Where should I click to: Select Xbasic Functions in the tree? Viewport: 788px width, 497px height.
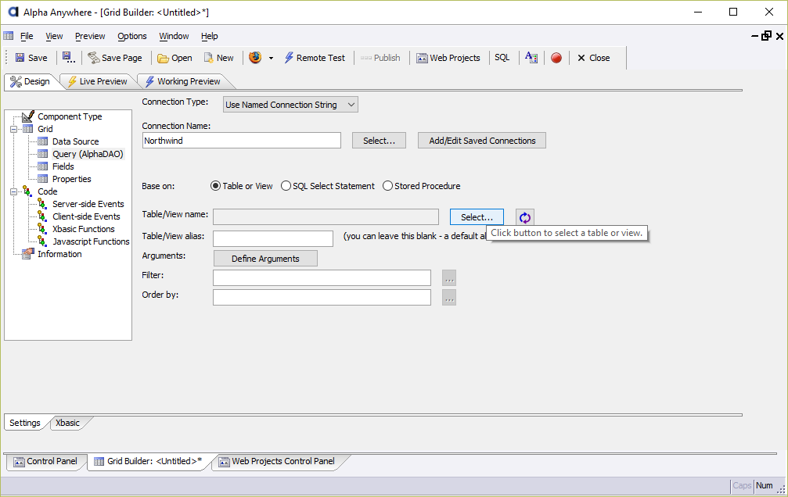(x=84, y=230)
